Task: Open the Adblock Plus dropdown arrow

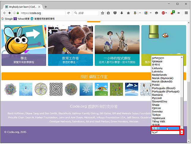Action: pos(166,13)
